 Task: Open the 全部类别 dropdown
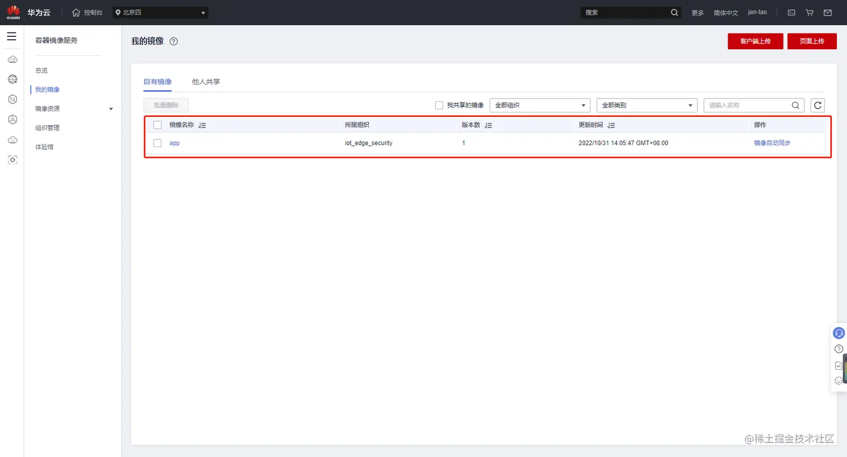click(647, 105)
